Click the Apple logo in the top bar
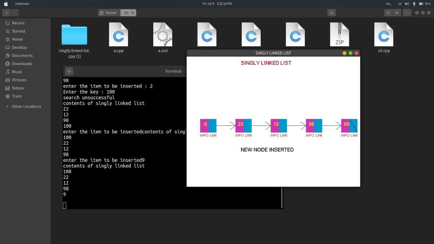The height and width of the screenshot is (244, 434). (6, 4)
